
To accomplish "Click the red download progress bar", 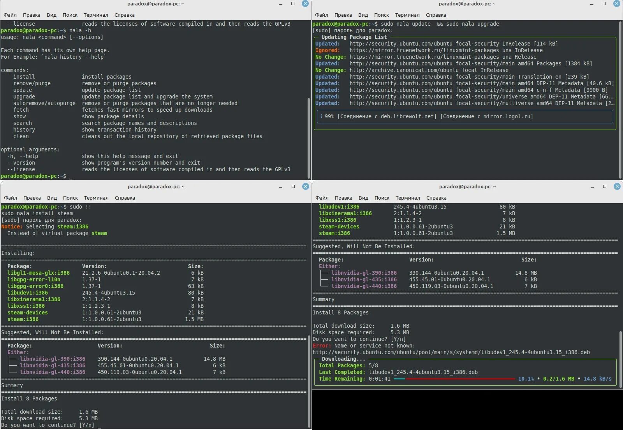I will (461, 379).
